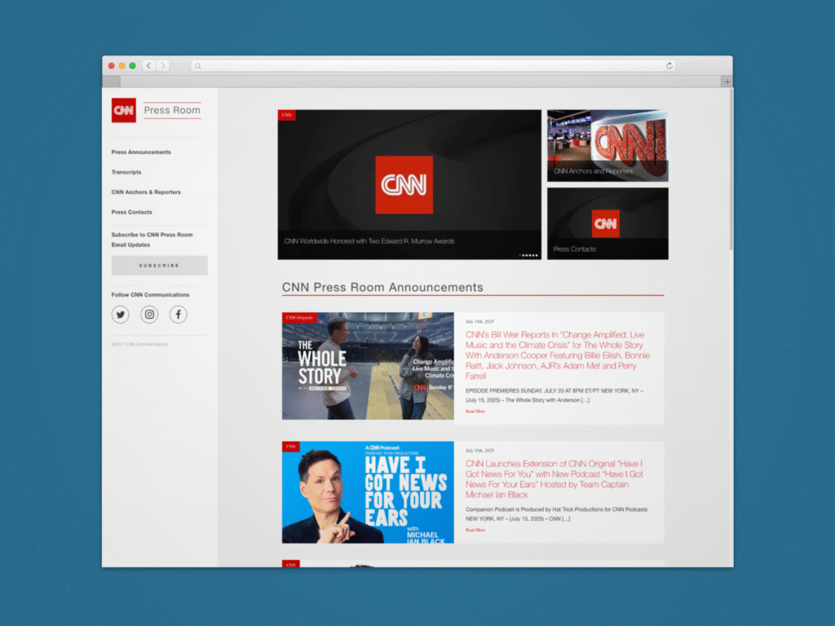Reload the page with the refresh icon
Viewport: 835px width, 626px height.
click(x=669, y=65)
